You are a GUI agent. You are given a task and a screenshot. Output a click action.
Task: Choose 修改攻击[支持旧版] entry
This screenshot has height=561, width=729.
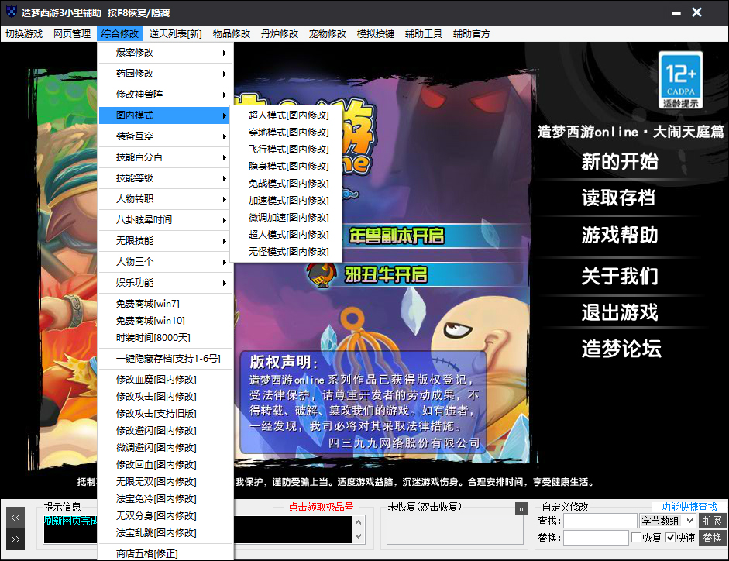(165, 414)
